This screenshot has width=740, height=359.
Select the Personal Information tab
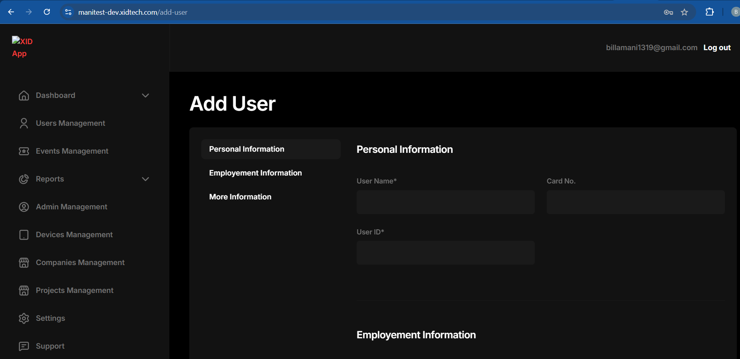click(247, 149)
